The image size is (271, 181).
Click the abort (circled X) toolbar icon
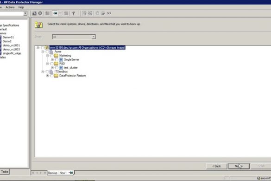tap(40, 13)
